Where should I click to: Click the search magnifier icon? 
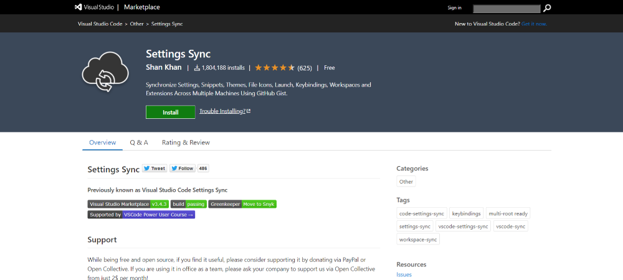pyautogui.click(x=547, y=8)
